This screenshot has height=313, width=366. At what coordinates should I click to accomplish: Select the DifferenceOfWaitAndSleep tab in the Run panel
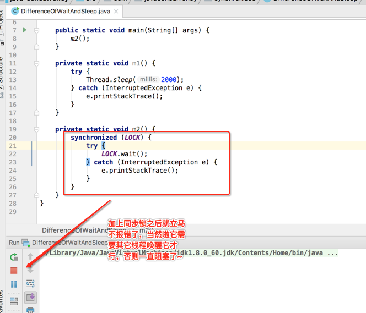tap(69, 243)
